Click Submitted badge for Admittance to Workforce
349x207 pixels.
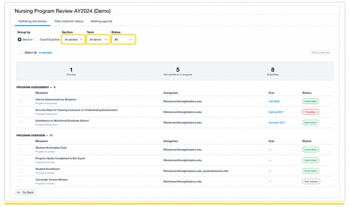(310, 123)
